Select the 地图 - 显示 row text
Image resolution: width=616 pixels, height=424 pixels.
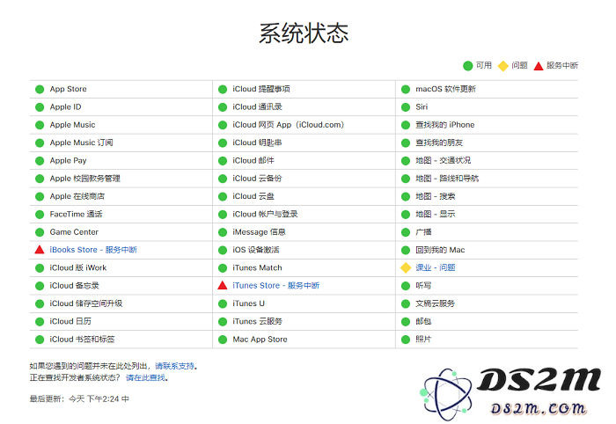pyautogui.click(x=436, y=214)
